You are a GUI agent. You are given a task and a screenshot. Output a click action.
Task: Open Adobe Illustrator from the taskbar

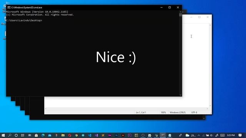123,135
